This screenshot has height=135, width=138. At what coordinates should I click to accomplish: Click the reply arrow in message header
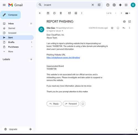tap(124, 28)
